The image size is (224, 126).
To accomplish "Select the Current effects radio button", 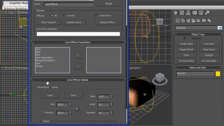I will click(64, 15).
